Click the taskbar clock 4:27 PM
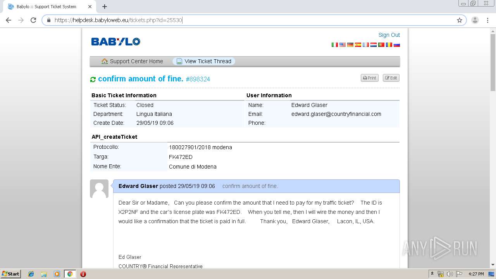The height and width of the screenshot is (279, 496). tap(476, 274)
